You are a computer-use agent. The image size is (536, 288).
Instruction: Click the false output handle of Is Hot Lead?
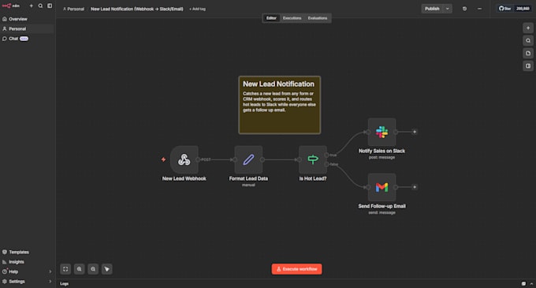click(327, 165)
